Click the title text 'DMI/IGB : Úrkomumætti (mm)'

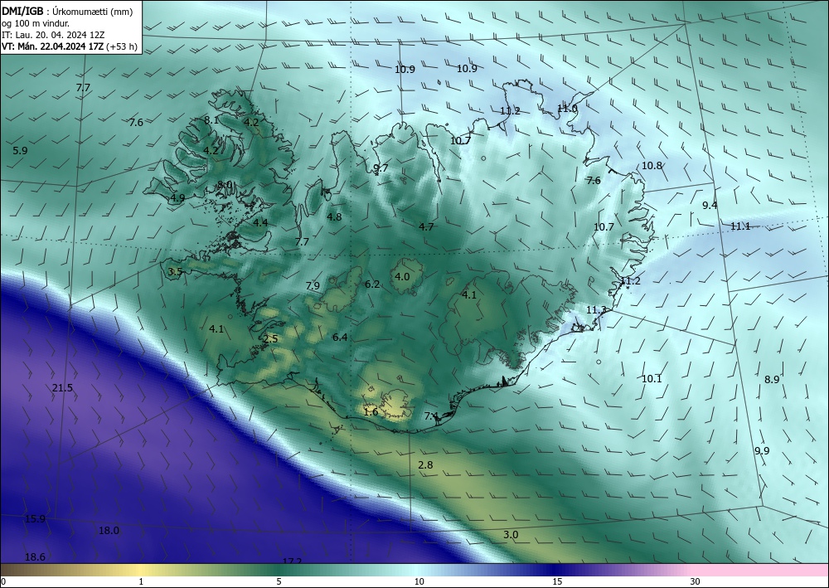(67, 12)
